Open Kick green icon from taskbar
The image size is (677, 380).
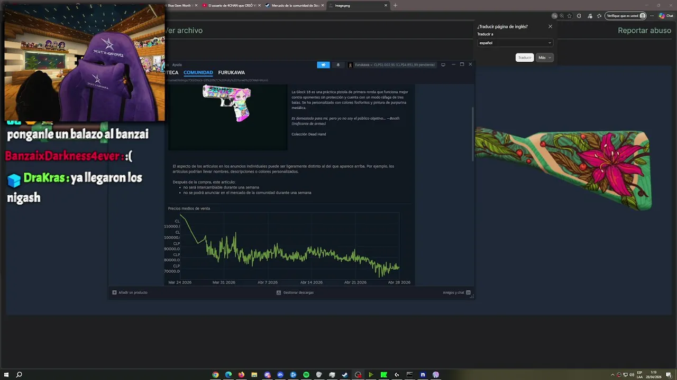(x=383, y=375)
